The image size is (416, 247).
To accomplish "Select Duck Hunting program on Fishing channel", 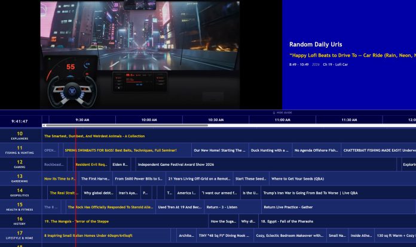I will [x=269, y=150].
